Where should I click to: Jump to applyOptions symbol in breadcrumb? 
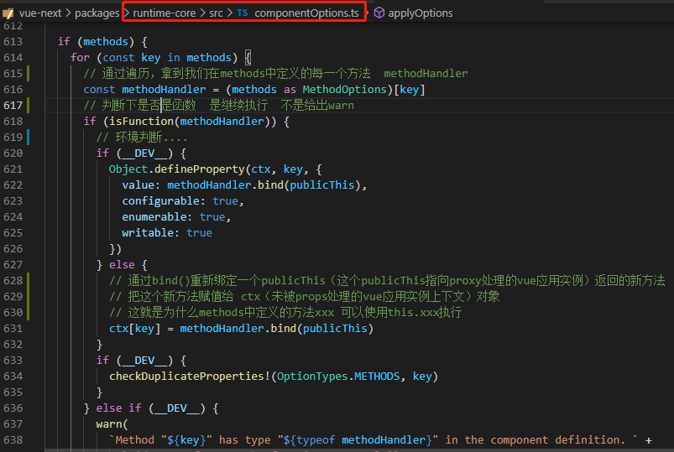[420, 13]
